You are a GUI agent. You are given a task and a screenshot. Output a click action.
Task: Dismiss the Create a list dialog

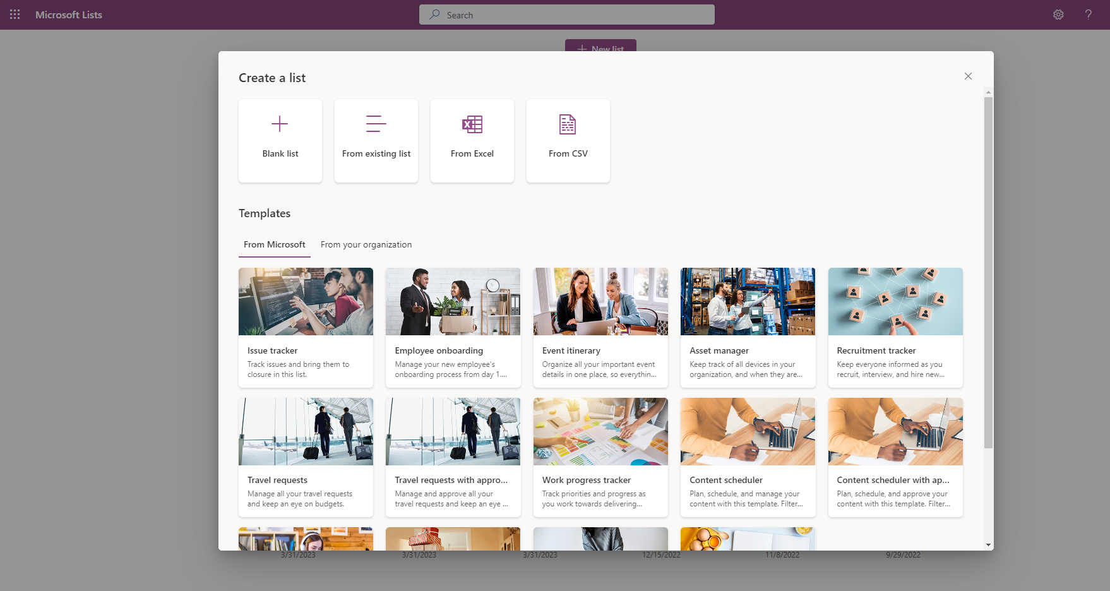[x=968, y=76]
